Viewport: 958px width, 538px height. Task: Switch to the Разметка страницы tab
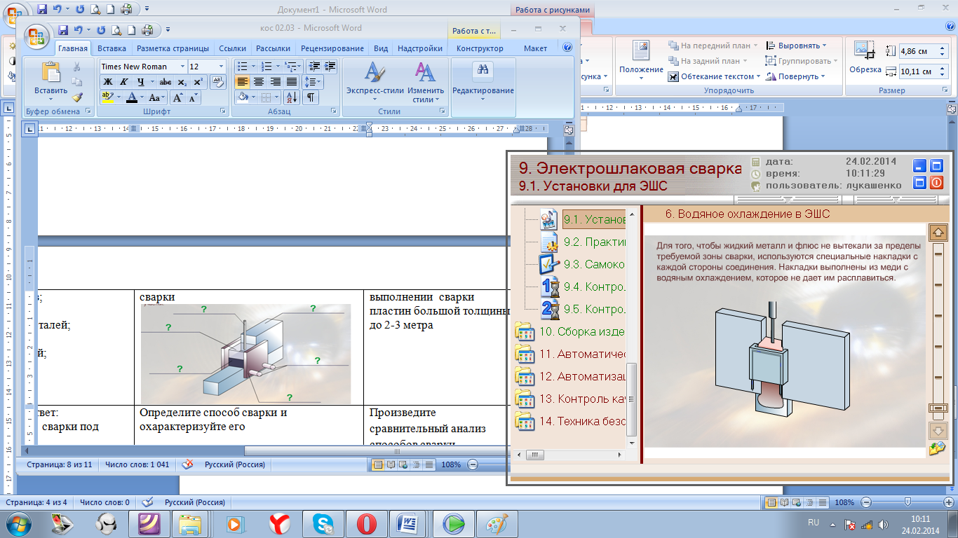[x=173, y=48]
